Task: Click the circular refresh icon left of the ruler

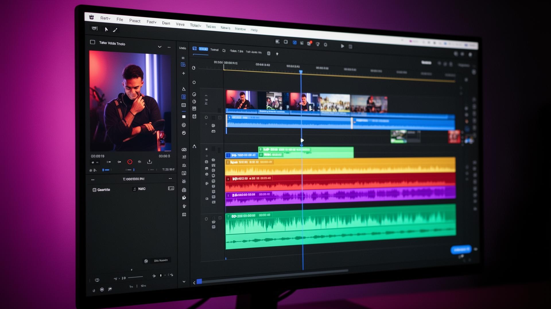Action: tap(194, 68)
